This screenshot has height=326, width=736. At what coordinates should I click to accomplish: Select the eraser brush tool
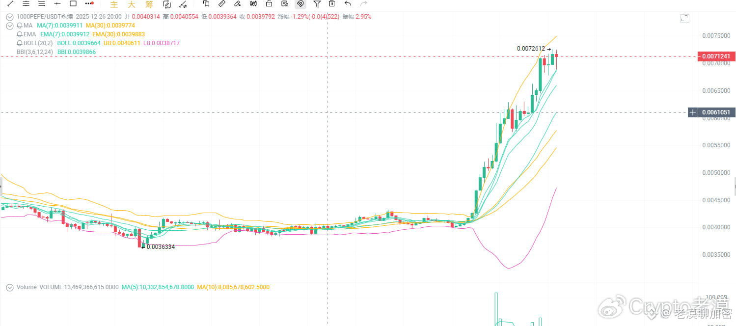(x=238, y=4)
